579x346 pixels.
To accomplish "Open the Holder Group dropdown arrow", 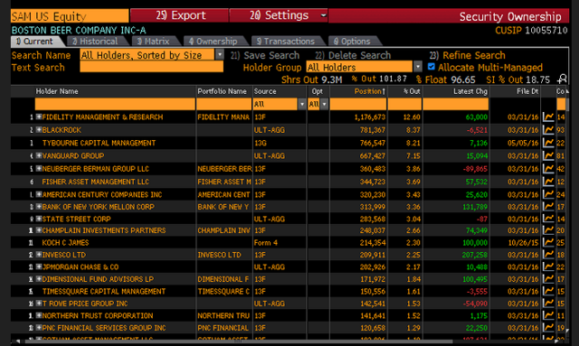I will coord(417,67).
